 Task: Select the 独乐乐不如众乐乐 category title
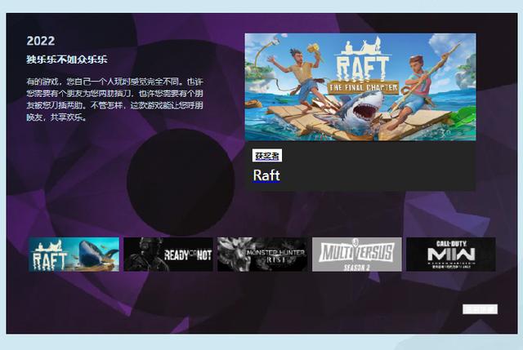tap(67, 60)
